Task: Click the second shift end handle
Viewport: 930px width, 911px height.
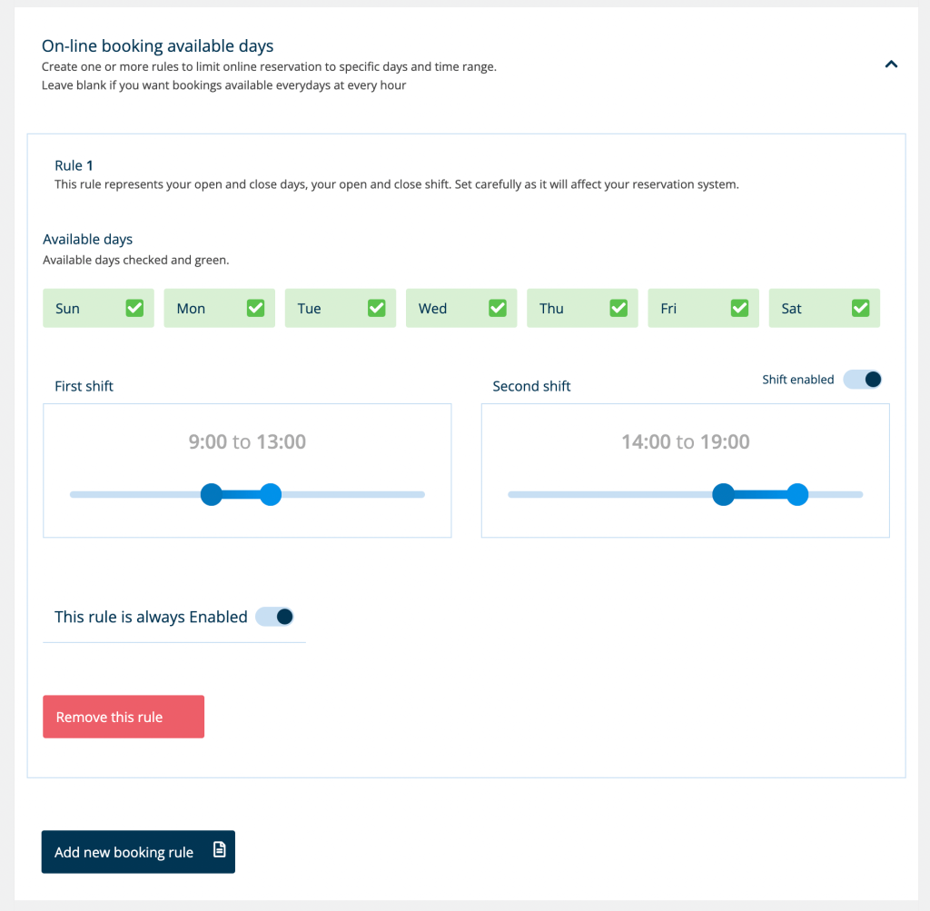Action: click(x=796, y=494)
